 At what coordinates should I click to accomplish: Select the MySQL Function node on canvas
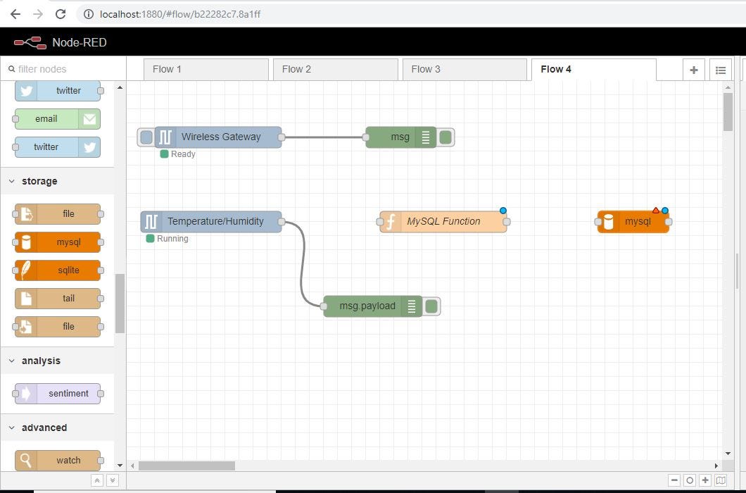point(443,221)
